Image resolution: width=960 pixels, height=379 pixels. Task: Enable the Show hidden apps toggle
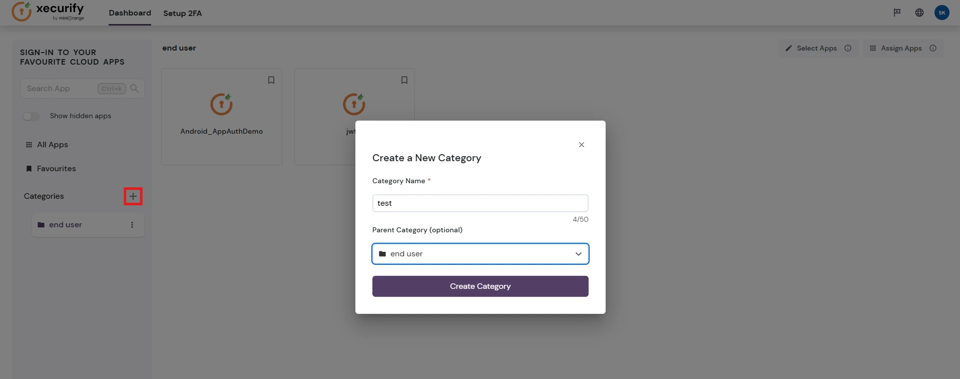point(31,116)
